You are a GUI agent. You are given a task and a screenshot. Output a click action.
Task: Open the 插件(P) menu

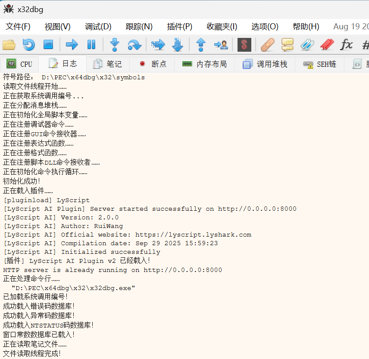tap(179, 27)
